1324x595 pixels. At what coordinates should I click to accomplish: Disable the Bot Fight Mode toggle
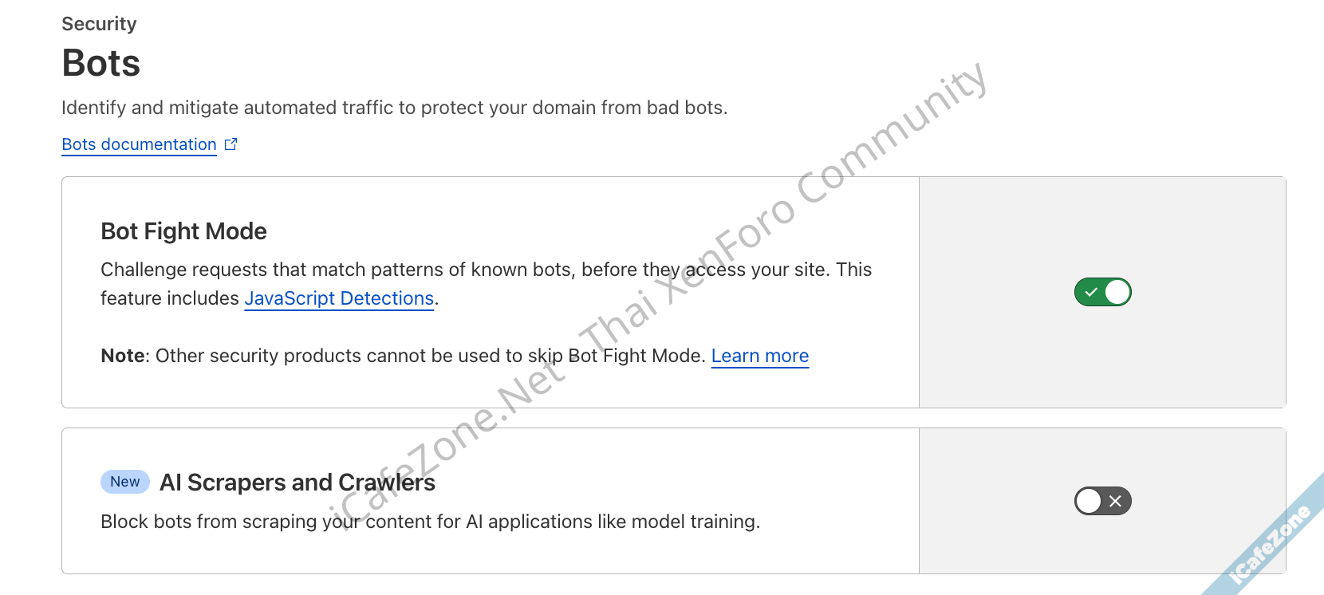(x=1102, y=292)
